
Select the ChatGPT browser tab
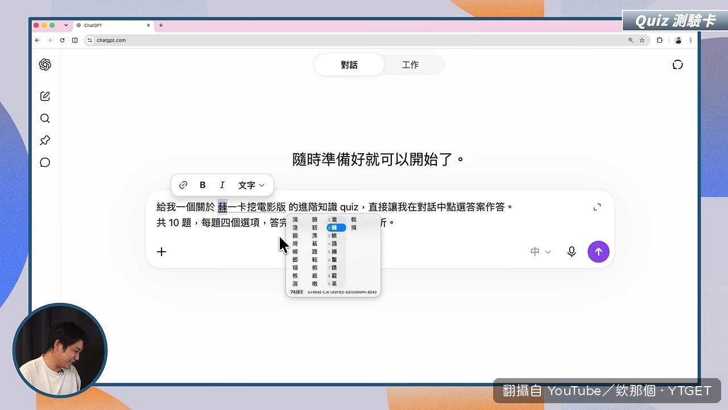click(113, 26)
